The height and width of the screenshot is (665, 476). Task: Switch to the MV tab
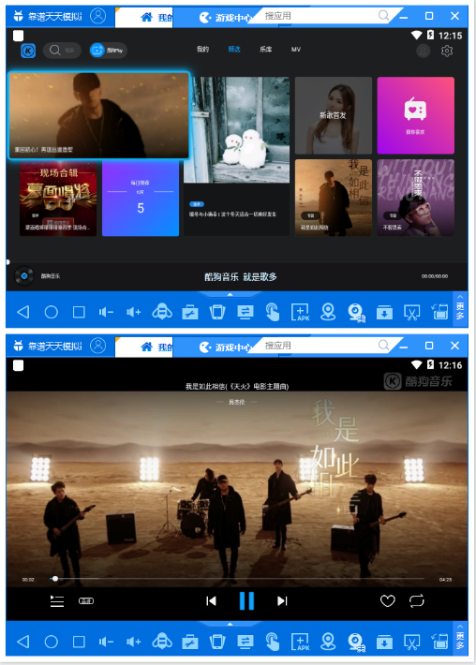296,50
